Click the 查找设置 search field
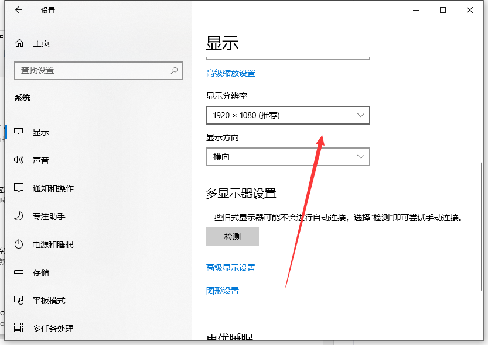This screenshot has height=345, width=488. [94, 71]
